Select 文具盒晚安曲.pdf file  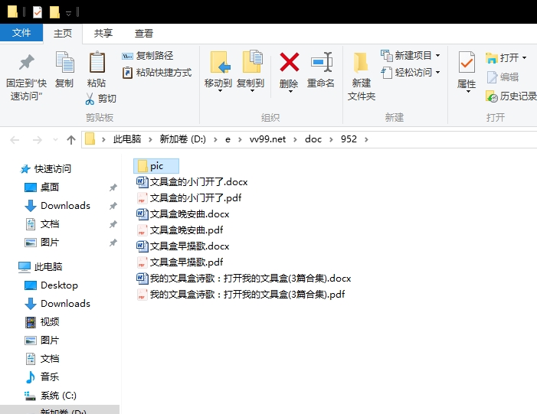(179, 230)
